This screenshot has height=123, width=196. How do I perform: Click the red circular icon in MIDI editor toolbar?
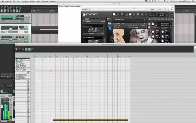20,49
